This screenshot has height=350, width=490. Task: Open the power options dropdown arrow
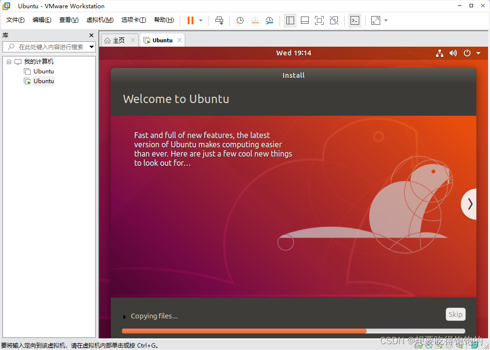(x=201, y=20)
